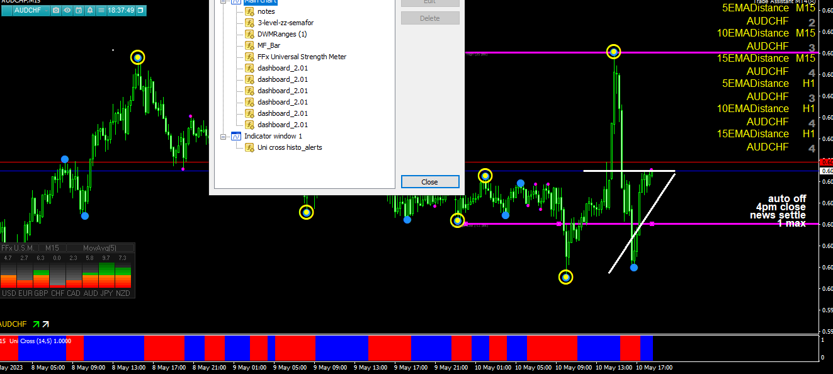The image size is (833, 374).
Task: Click the 5EMADistance M15 dashboard label
Action: coord(769,8)
